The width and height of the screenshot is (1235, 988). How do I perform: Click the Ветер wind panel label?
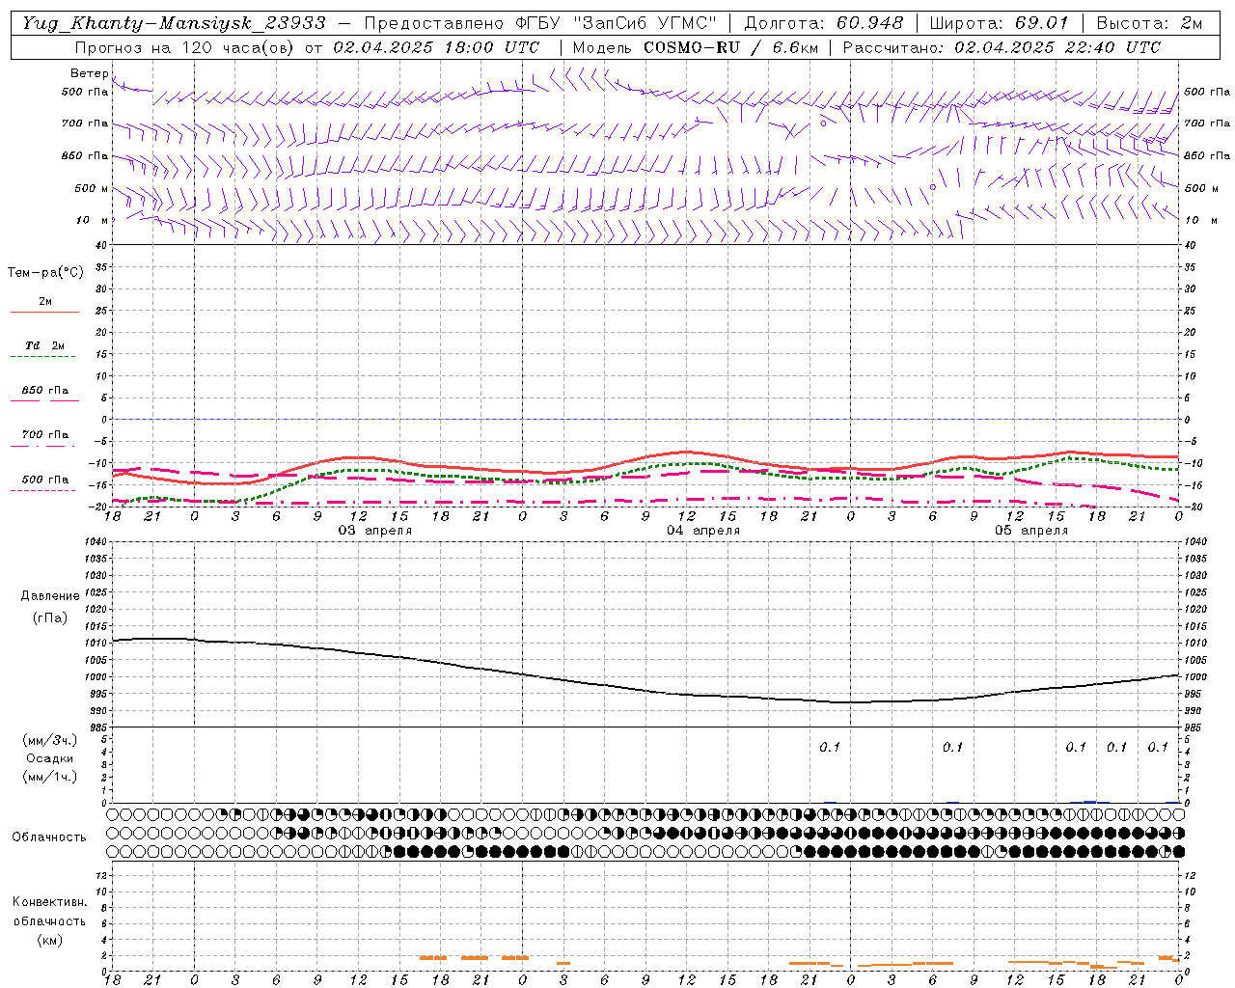point(90,73)
